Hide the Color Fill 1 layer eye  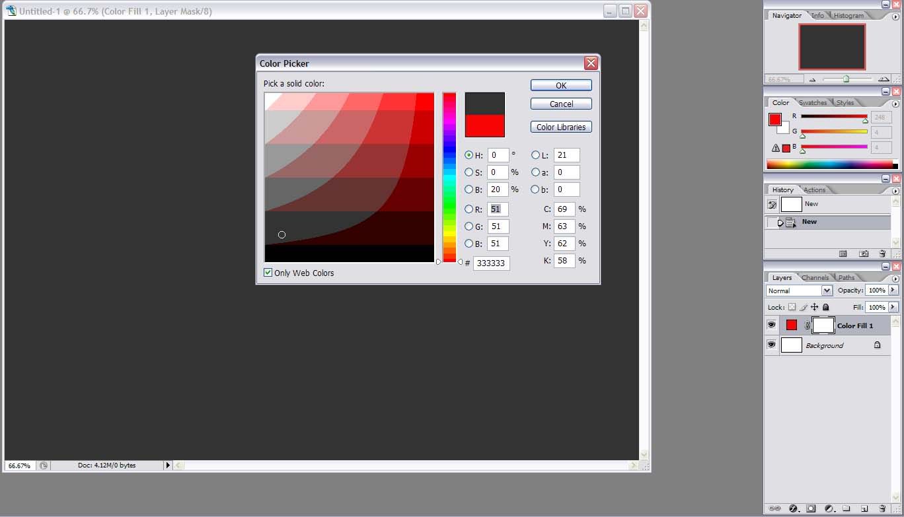point(771,326)
